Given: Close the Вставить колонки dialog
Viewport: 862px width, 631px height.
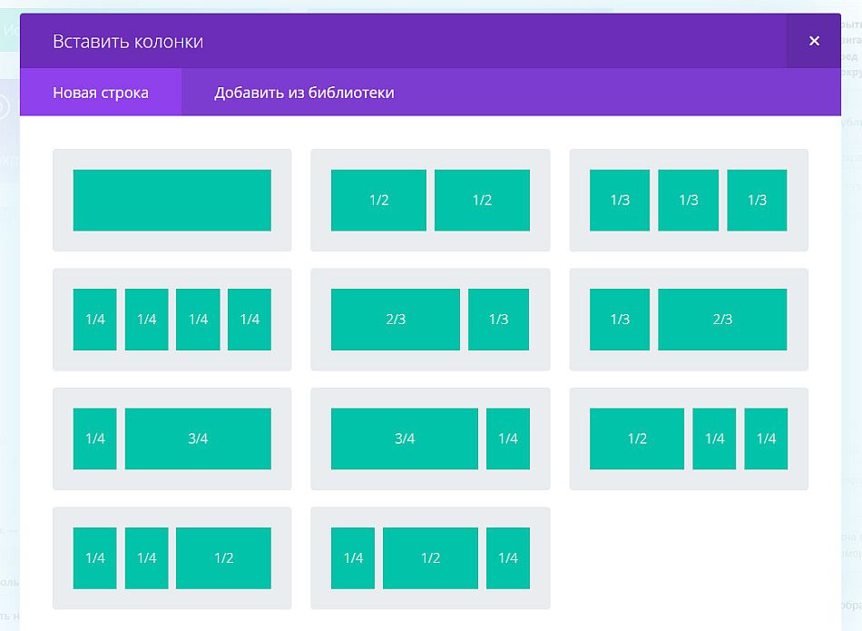Looking at the screenshot, I should (814, 40).
